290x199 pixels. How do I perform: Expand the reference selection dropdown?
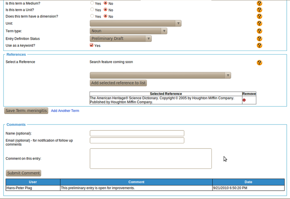pos(160,75)
